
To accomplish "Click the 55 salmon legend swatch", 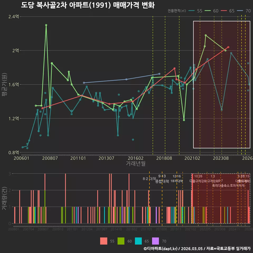I will tap(103, 241).
